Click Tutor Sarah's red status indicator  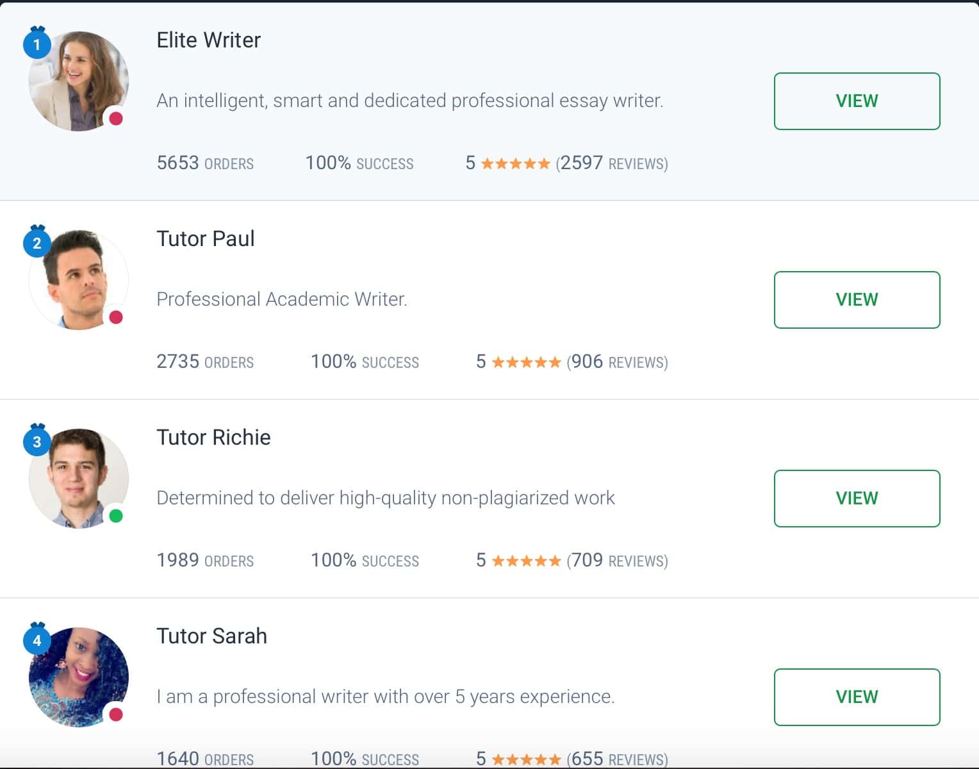[x=116, y=715]
